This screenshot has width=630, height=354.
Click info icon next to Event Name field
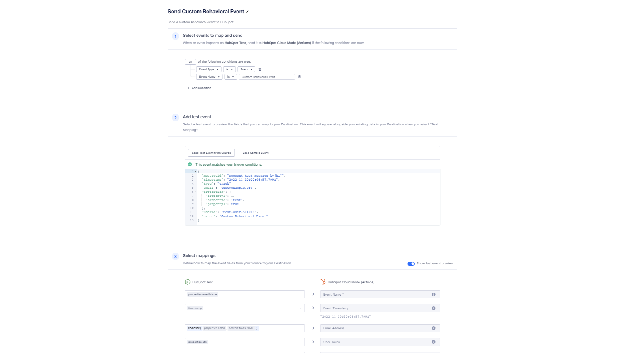click(x=433, y=294)
